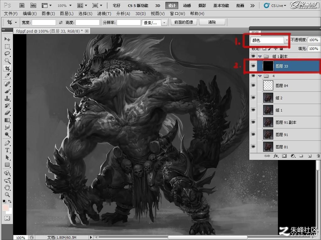Select the Eraser tool
Screen dimensions: 321x240
[7, 113]
